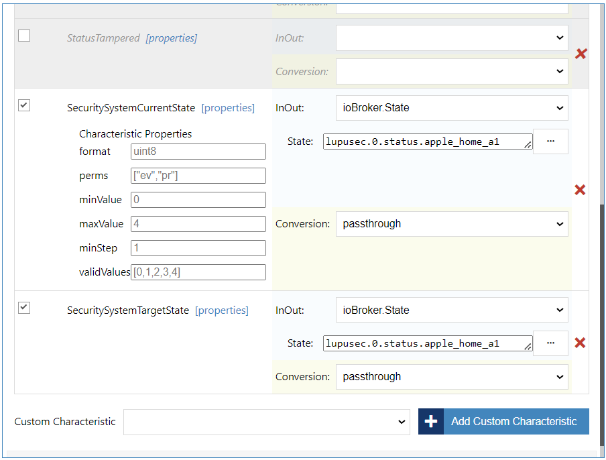Click the SecuritySystemTargetState characteristic name

pyautogui.click(x=128, y=310)
